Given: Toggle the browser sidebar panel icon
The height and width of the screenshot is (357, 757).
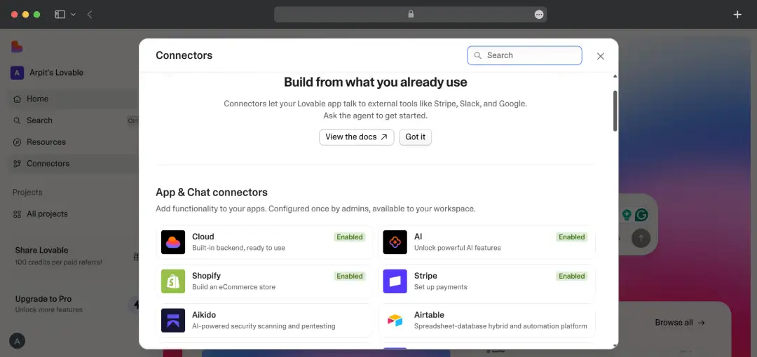Looking at the screenshot, I should click(x=60, y=15).
